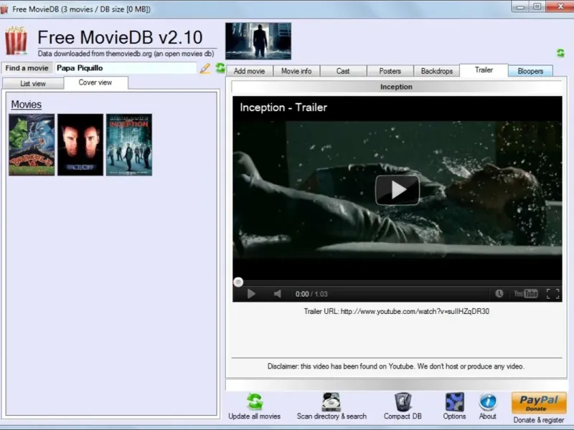
Task: Open the Bloopers tab
Action: 530,71
